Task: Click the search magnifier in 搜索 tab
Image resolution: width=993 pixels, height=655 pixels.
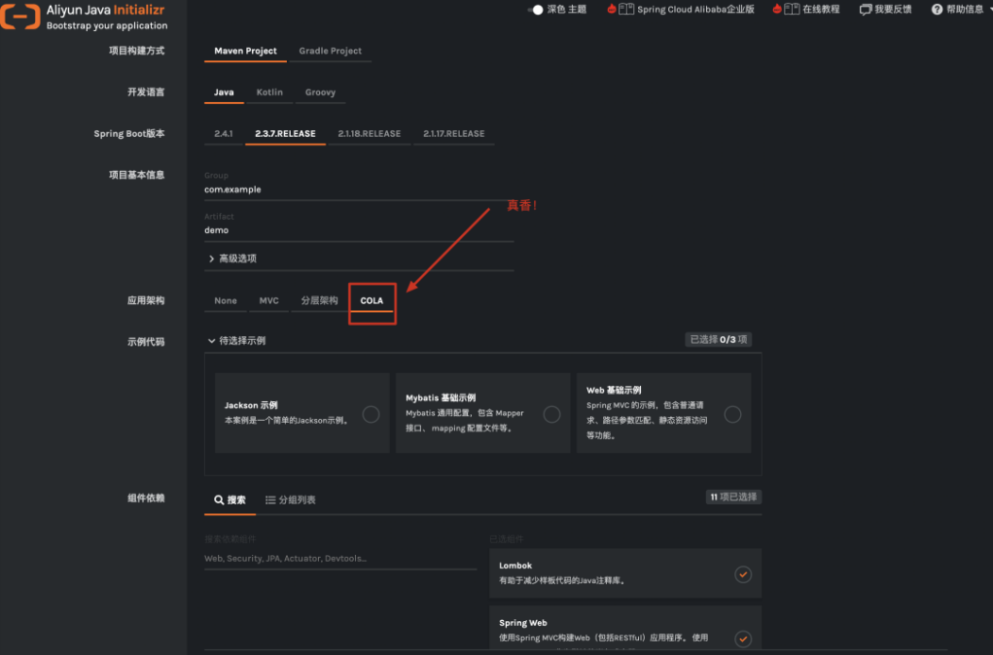Action: click(218, 500)
